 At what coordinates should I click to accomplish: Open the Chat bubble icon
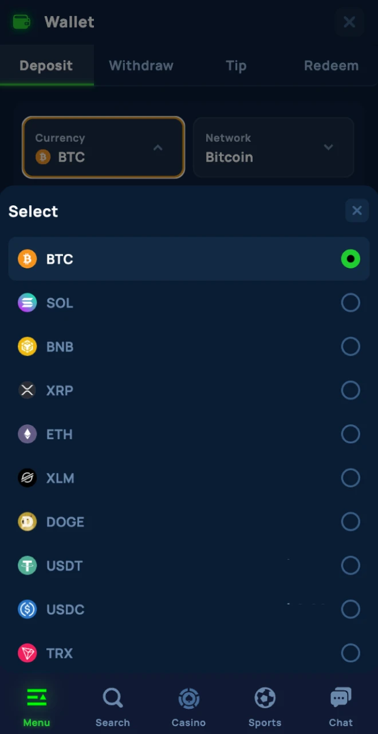tap(341, 698)
